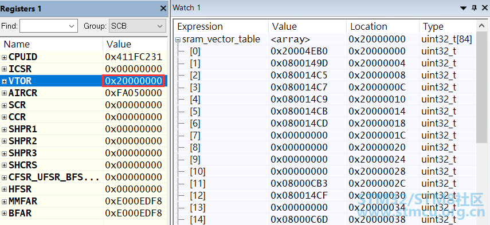Select location 0x20000004 in Watch

[377, 64]
